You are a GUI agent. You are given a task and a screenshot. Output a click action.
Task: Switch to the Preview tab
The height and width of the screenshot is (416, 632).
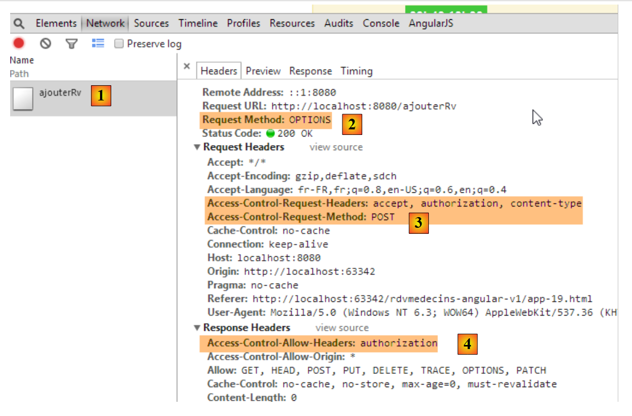tap(263, 71)
